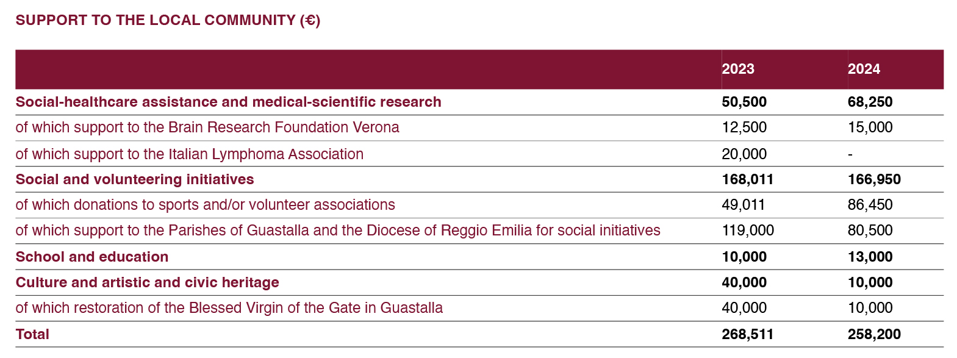957x358 pixels.
Task: Click the 2023 total value 268,511
Action: [748, 334]
